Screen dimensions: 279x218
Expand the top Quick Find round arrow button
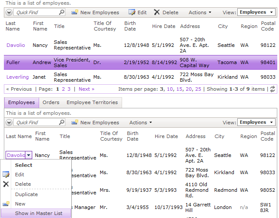click(x=9, y=12)
